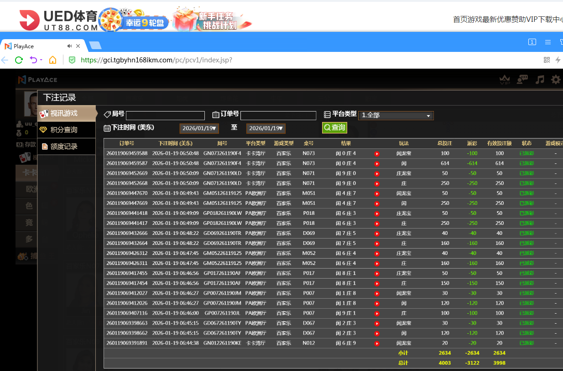Viewport: 563px width, 371px height.
Task: Open the start date dropdown 2026/01/19
Action: click(199, 128)
